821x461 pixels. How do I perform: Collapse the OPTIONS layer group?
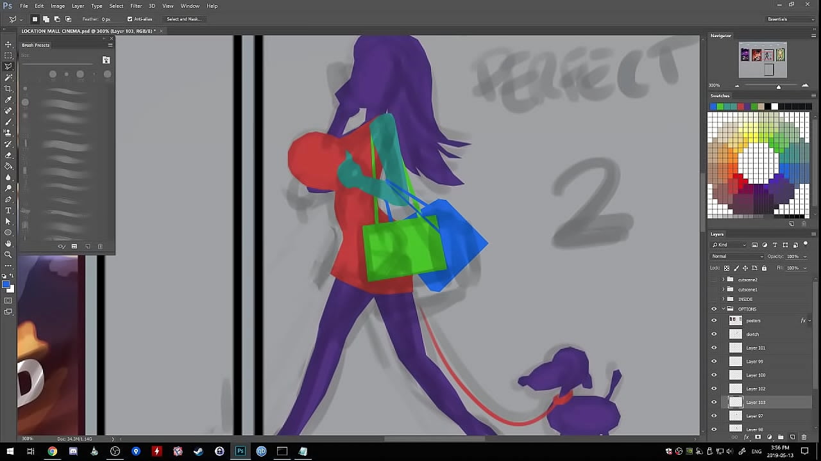tap(724, 309)
